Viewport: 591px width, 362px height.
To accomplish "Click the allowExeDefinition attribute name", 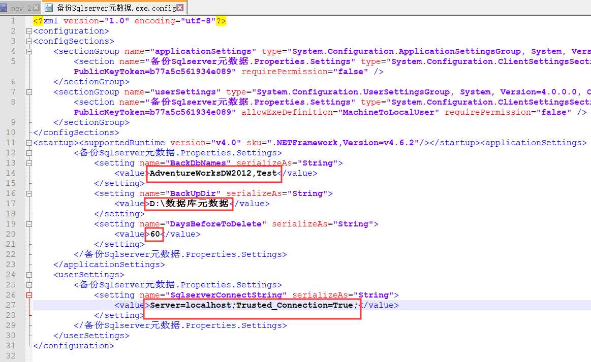I will 287,112.
